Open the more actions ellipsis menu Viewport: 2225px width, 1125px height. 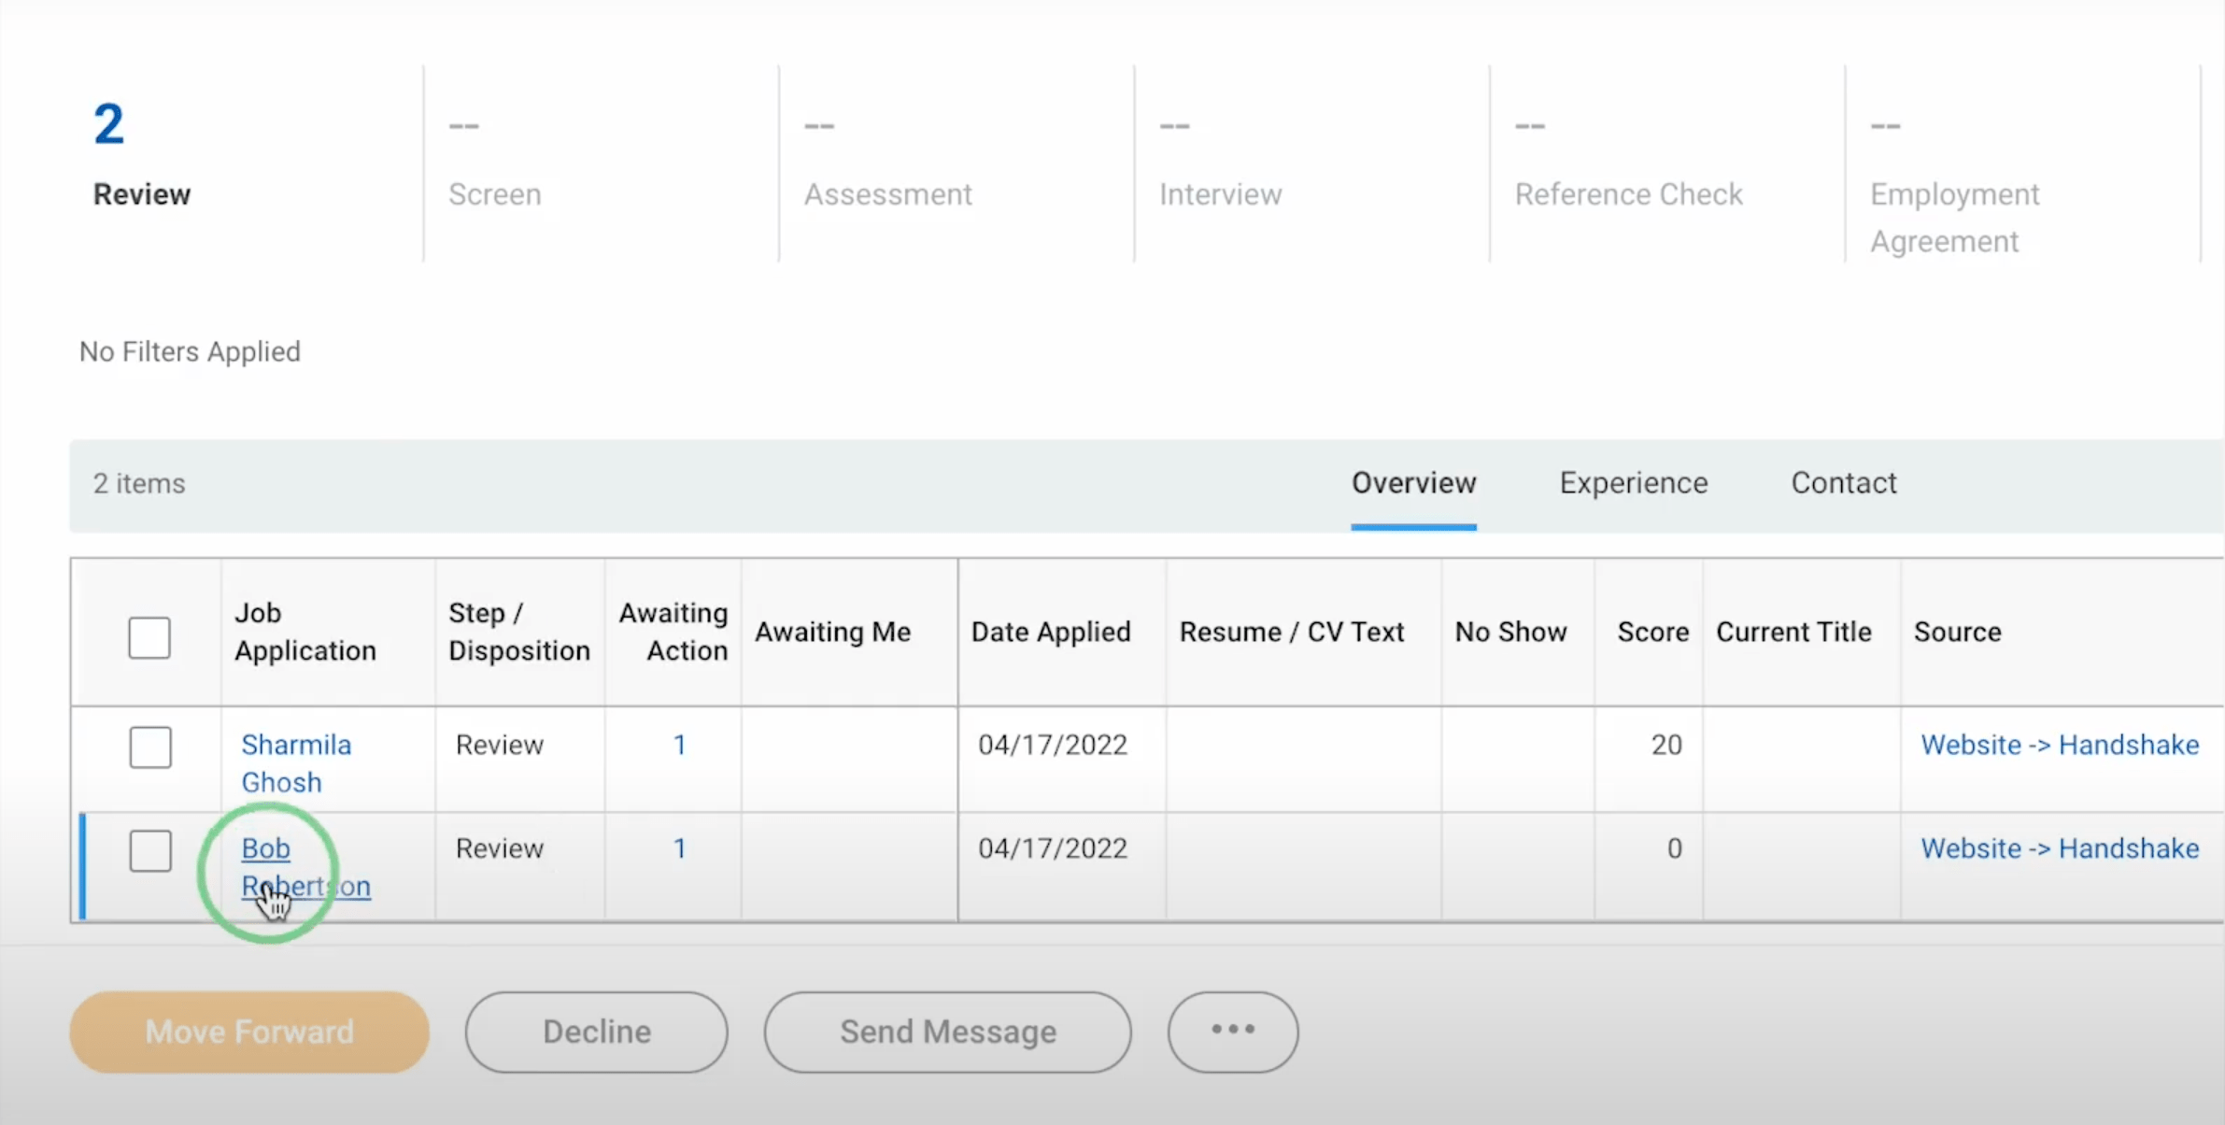[1231, 1031]
